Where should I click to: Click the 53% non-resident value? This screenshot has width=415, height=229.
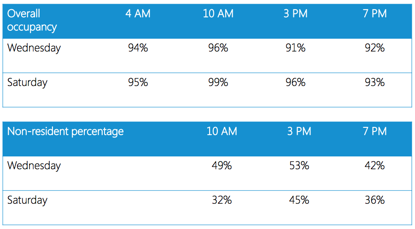click(x=299, y=166)
